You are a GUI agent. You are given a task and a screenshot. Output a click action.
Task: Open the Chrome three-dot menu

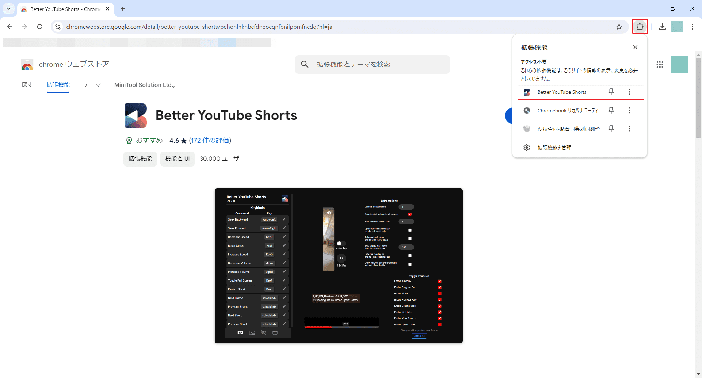(x=692, y=27)
